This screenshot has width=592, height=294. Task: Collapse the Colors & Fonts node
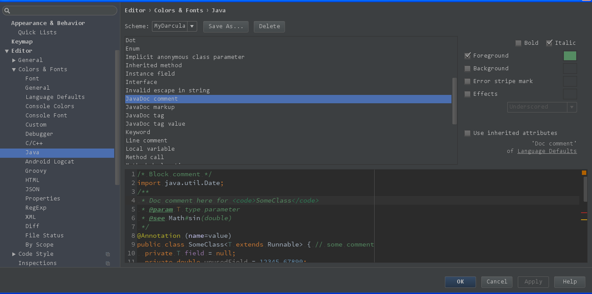(14, 69)
